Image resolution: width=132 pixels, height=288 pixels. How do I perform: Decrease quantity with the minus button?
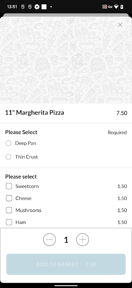[x=49, y=239]
